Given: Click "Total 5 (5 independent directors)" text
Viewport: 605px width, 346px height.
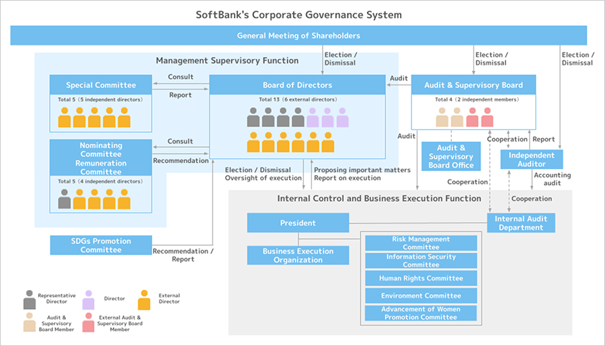Looking at the screenshot, I should click(100, 100).
